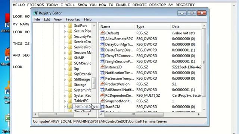239x134 pixels.
Task: Open the File menu in Registry Editor
Action: tap(37, 19)
